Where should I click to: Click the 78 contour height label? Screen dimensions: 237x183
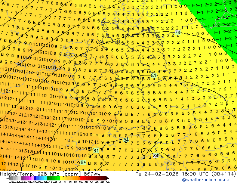pos(178,32)
